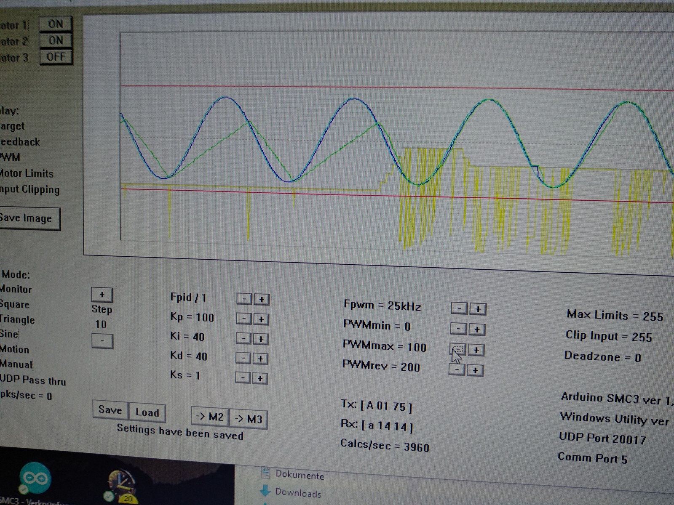Save the current motor settings

110,410
